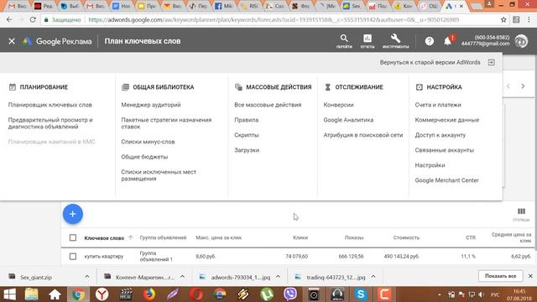
Task: Open Skype from the taskbar
Action: 361,294
